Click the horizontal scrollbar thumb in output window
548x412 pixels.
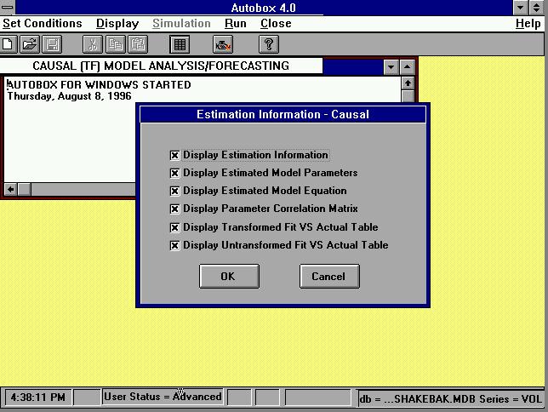(24, 189)
